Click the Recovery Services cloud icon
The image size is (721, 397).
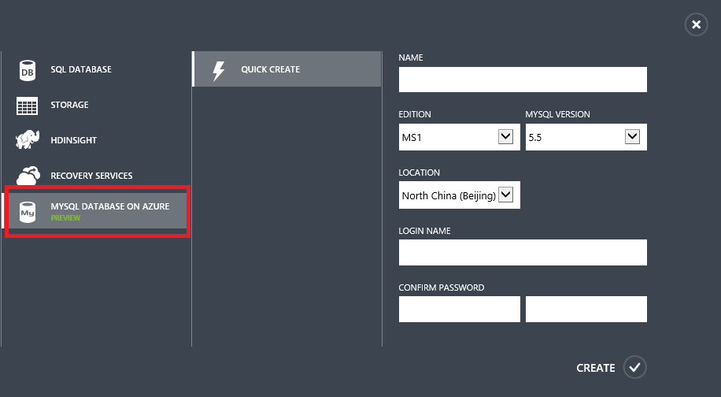(28, 176)
